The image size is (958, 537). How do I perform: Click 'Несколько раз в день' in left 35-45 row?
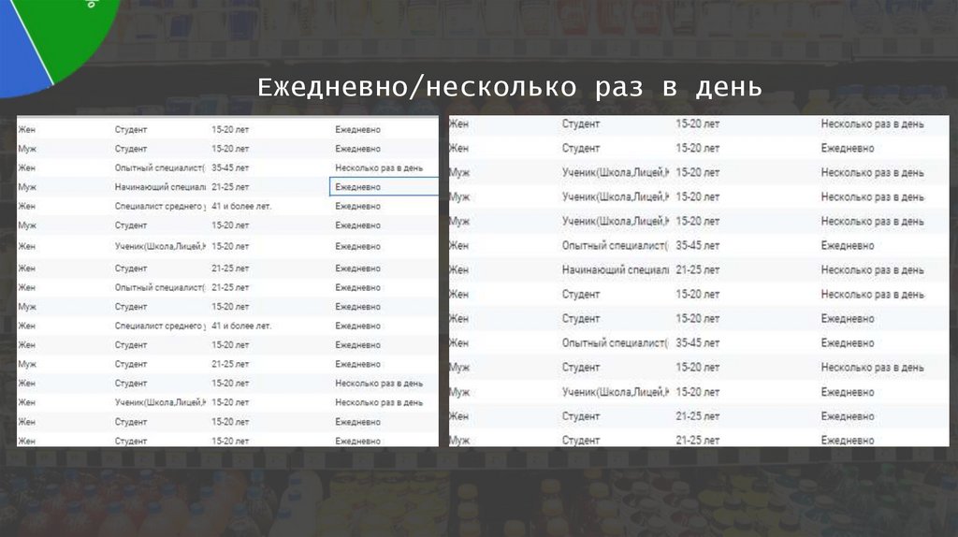379,167
